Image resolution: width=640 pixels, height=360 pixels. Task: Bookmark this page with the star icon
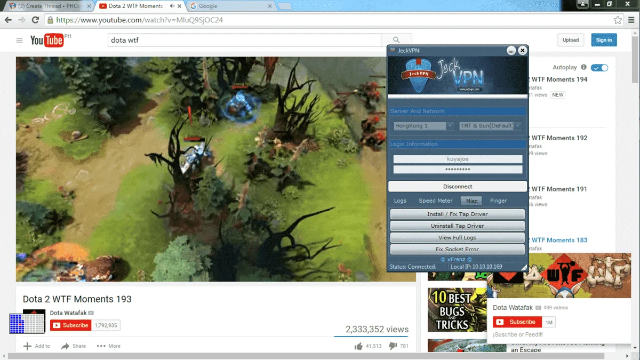pyautogui.click(x=618, y=20)
